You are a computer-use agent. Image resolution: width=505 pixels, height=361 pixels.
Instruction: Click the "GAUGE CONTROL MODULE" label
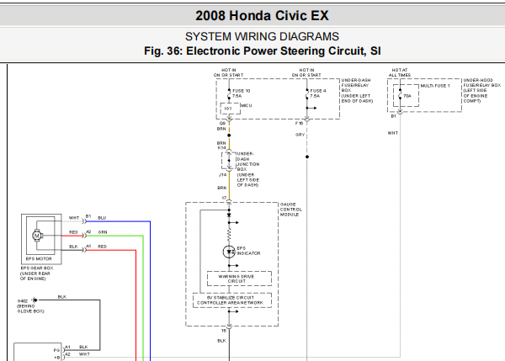[291, 210]
